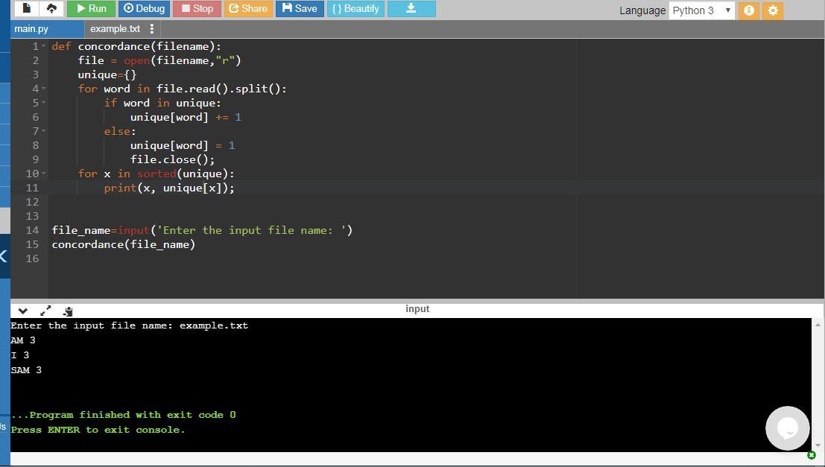The height and width of the screenshot is (467, 825).
Task: Click the Share button
Action: coord(248,9)
